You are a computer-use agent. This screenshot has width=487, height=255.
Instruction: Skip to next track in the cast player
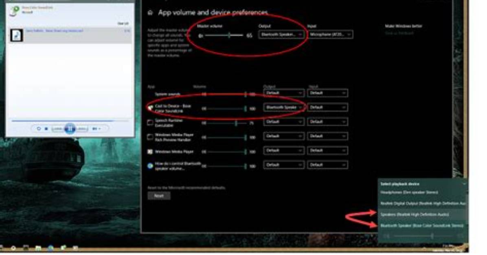(81, 129)
